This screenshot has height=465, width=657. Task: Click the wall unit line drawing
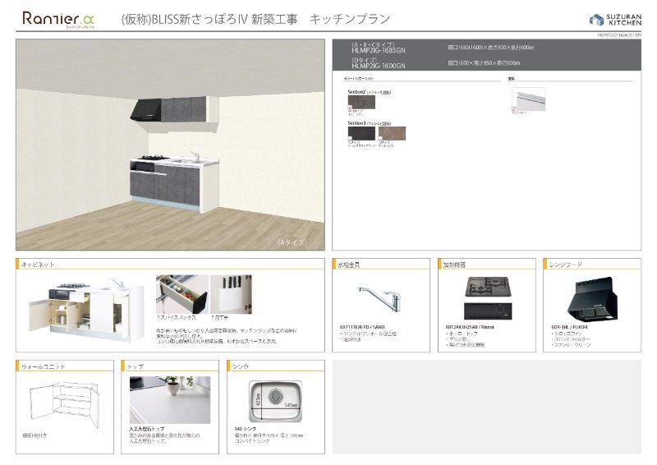[62, 405]
